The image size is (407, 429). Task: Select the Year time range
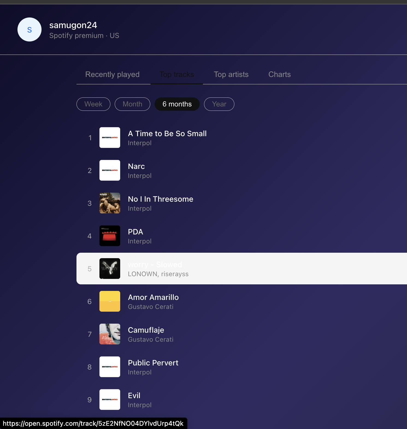click(x=219, y=104)
